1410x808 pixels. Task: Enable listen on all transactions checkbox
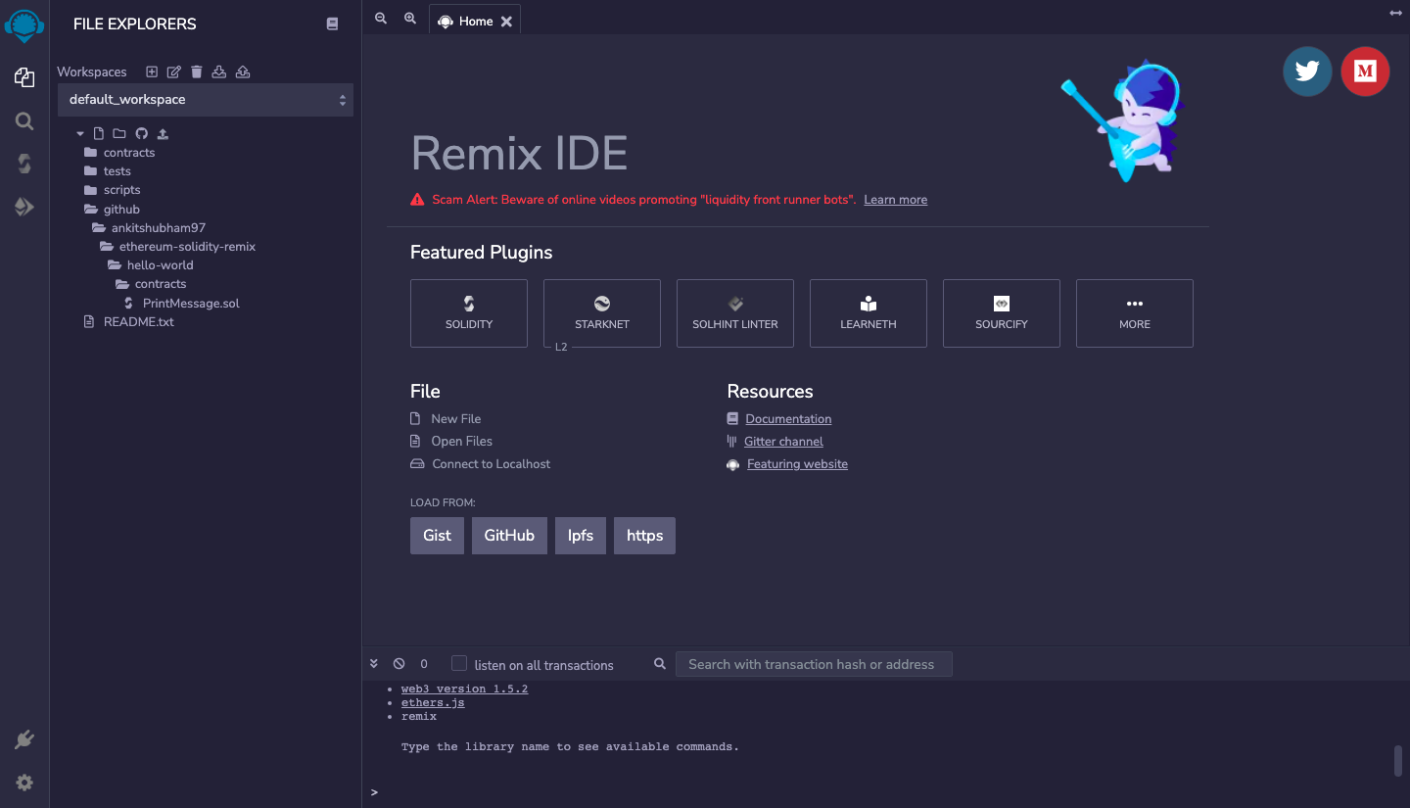pos(459,663)
